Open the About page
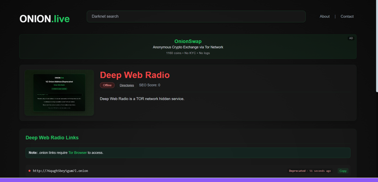This screenshot has height=182, width=378. [x=324, y=17]
